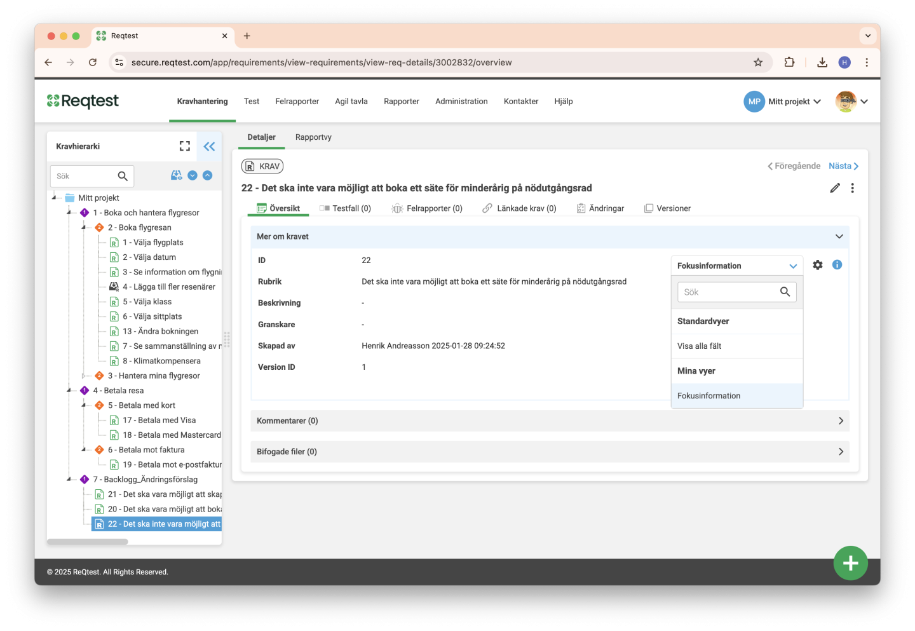The image size is (915, 631).
Task: Collapse 7 - Backlogg_Ändringsförslag node
Action: 69,480
